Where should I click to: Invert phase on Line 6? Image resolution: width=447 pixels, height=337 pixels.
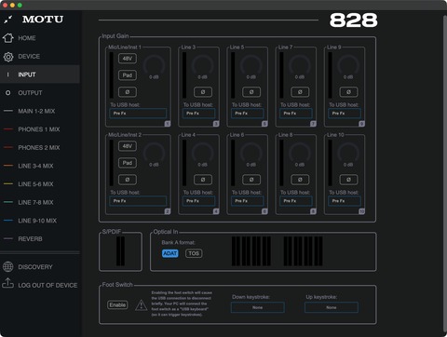[x=251, y=180]
